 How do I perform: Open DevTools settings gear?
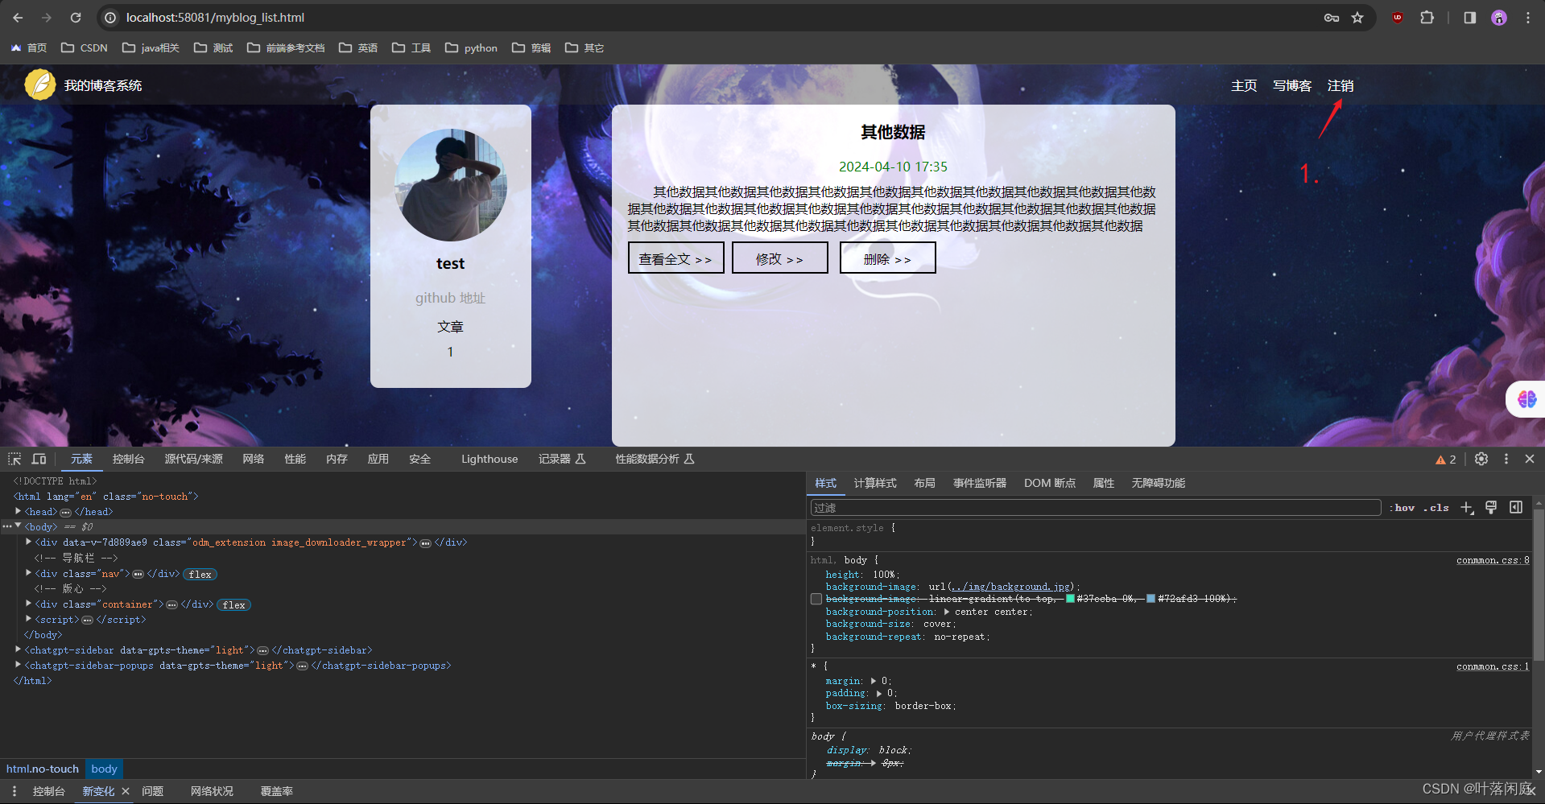click(1481, 459)
